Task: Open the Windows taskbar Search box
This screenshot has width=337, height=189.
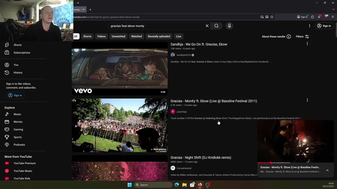Action: pos(153,185)
